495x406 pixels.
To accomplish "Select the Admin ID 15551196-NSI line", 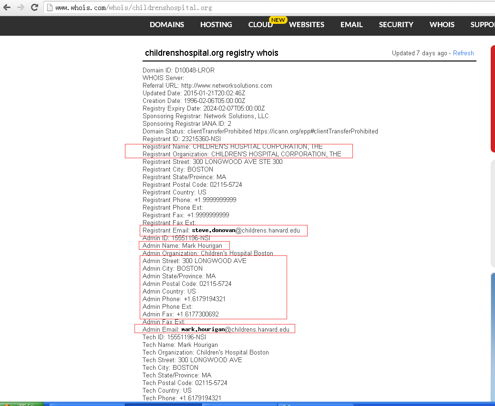I will coord(176,238).
